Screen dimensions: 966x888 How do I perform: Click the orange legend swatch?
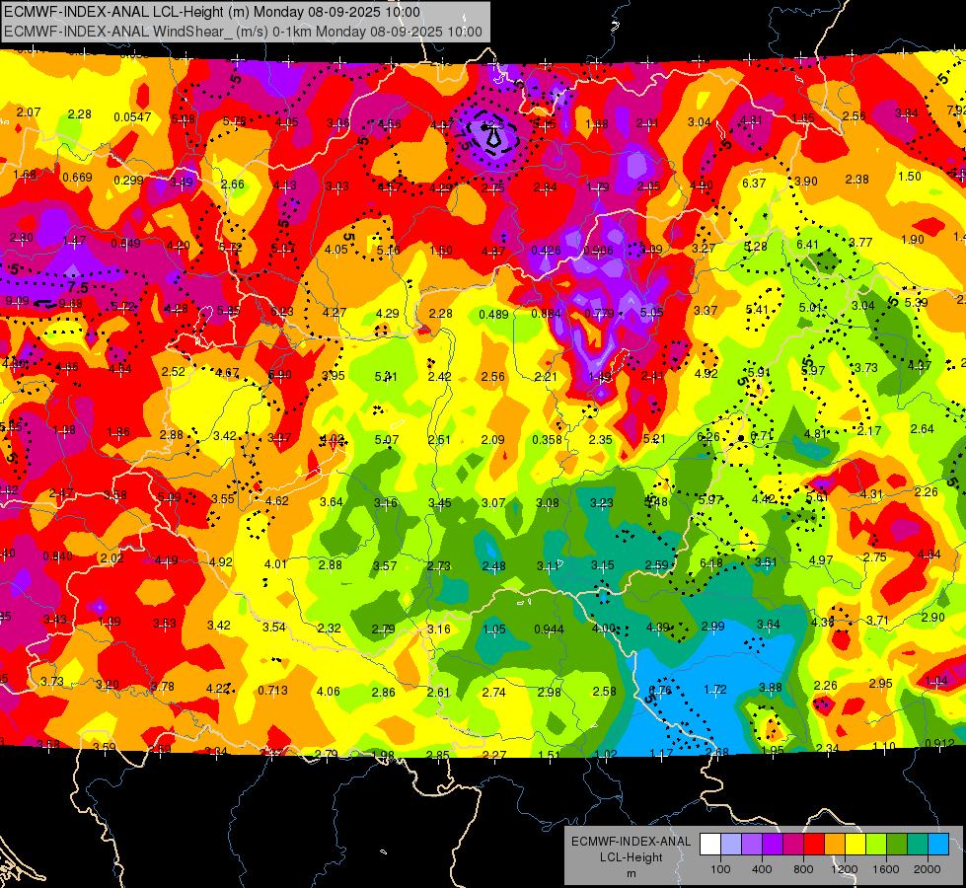835,845
